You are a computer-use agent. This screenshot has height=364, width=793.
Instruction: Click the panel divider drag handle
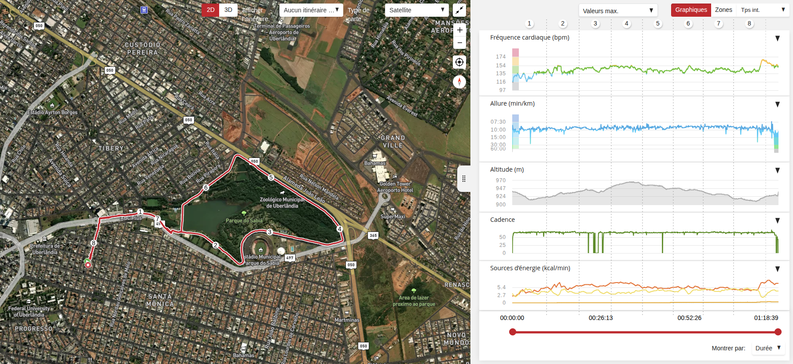[464, 179]
